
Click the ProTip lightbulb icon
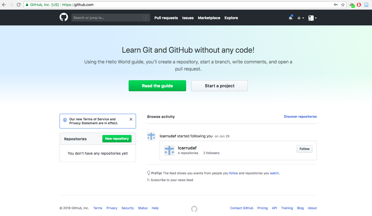149,173
